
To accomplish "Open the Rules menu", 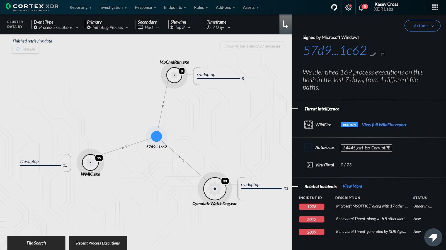I will click(x=201, y=7).
